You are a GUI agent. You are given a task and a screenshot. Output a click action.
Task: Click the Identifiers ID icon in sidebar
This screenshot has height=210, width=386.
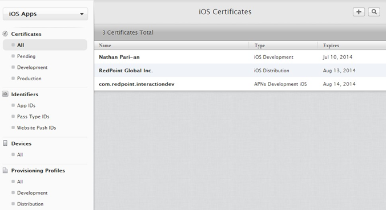pyautogui.click(x=5, y=94)
